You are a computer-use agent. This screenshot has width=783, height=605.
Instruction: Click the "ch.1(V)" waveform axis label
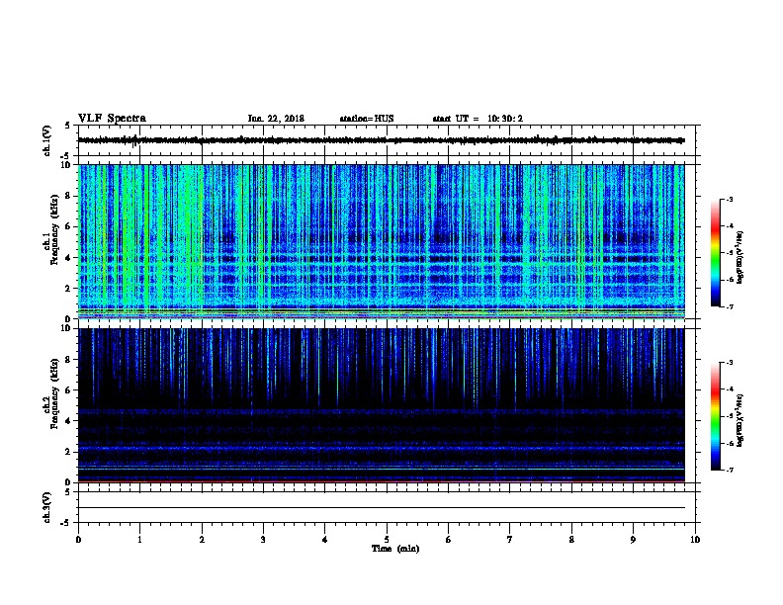(x=47, y=140)
